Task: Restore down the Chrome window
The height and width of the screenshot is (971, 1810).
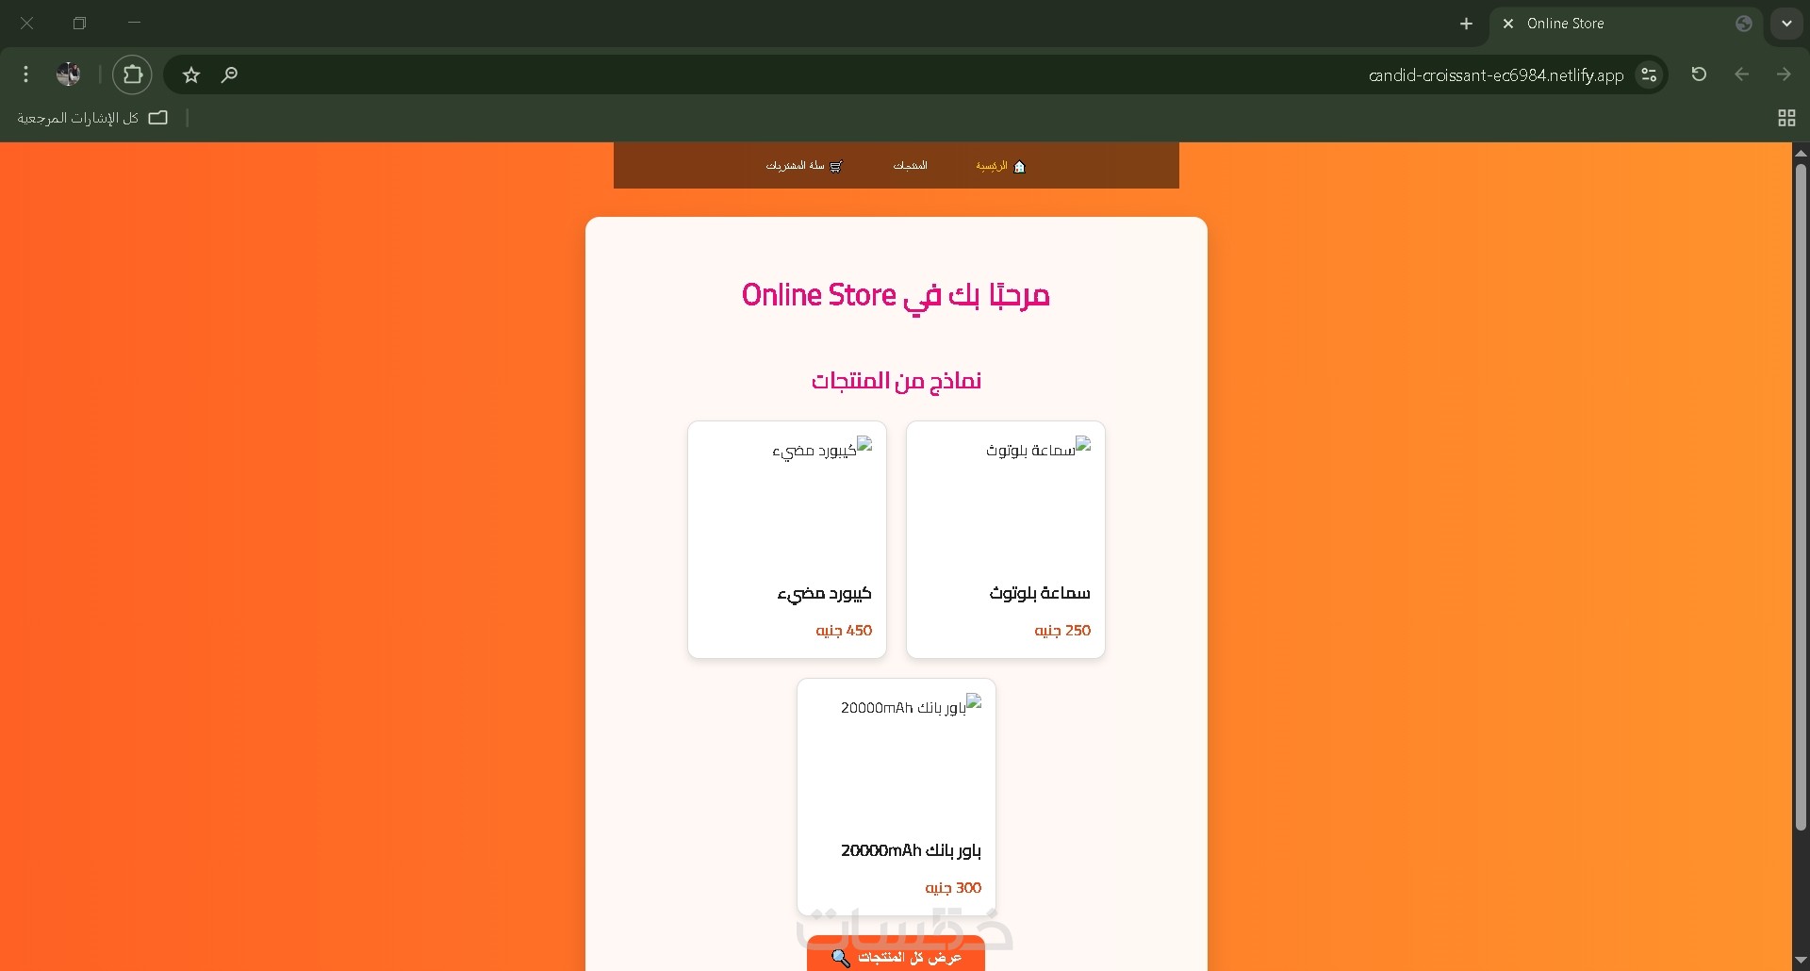Action: tap(79, 23)
